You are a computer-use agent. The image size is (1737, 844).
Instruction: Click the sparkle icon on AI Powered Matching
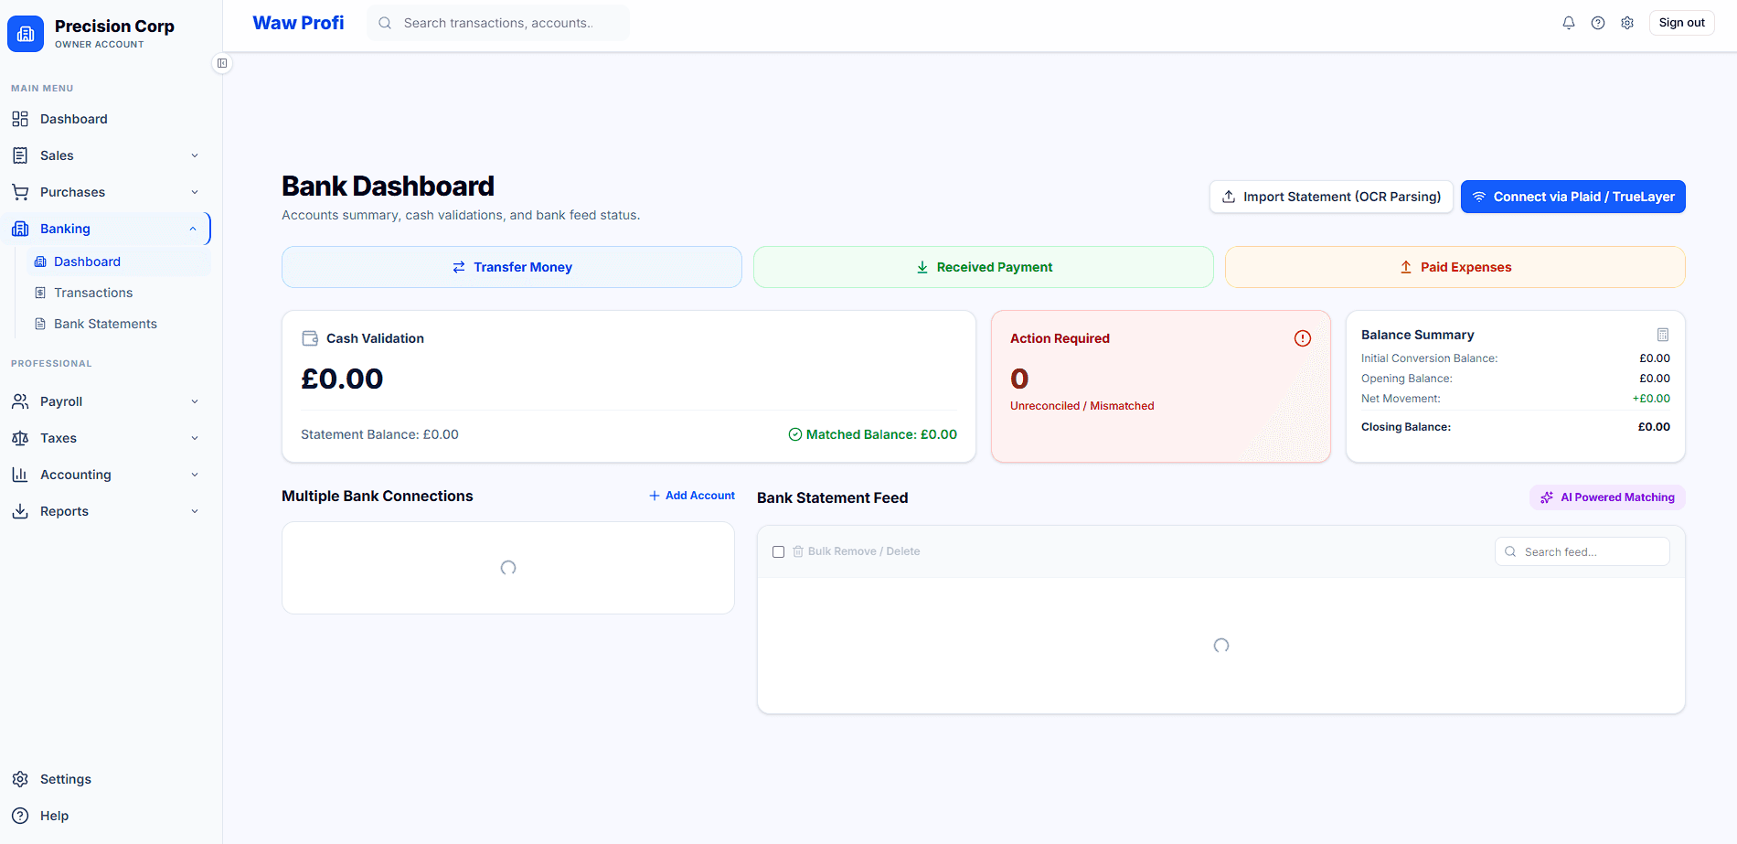pyautogui.click(x=1547, y=497)
